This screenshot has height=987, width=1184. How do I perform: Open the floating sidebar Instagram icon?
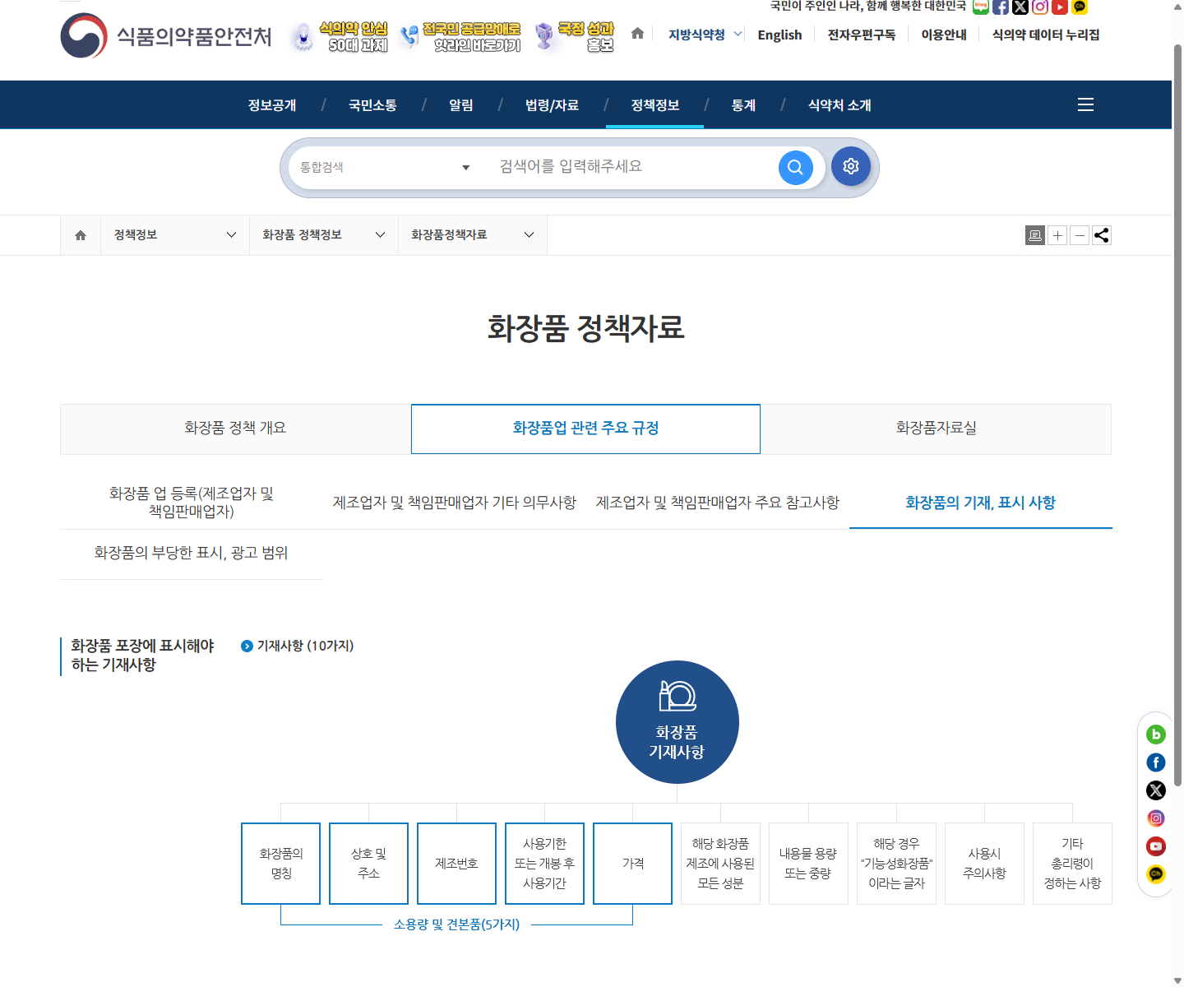[1156, 818]
